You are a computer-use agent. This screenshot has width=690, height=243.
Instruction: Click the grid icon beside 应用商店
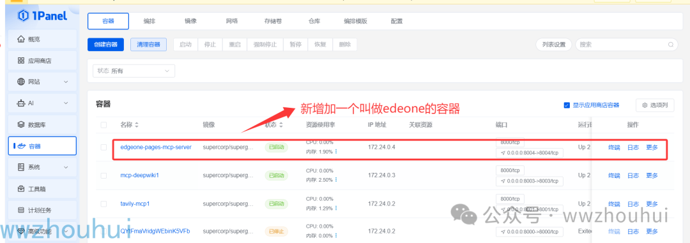tap(20, 61)
